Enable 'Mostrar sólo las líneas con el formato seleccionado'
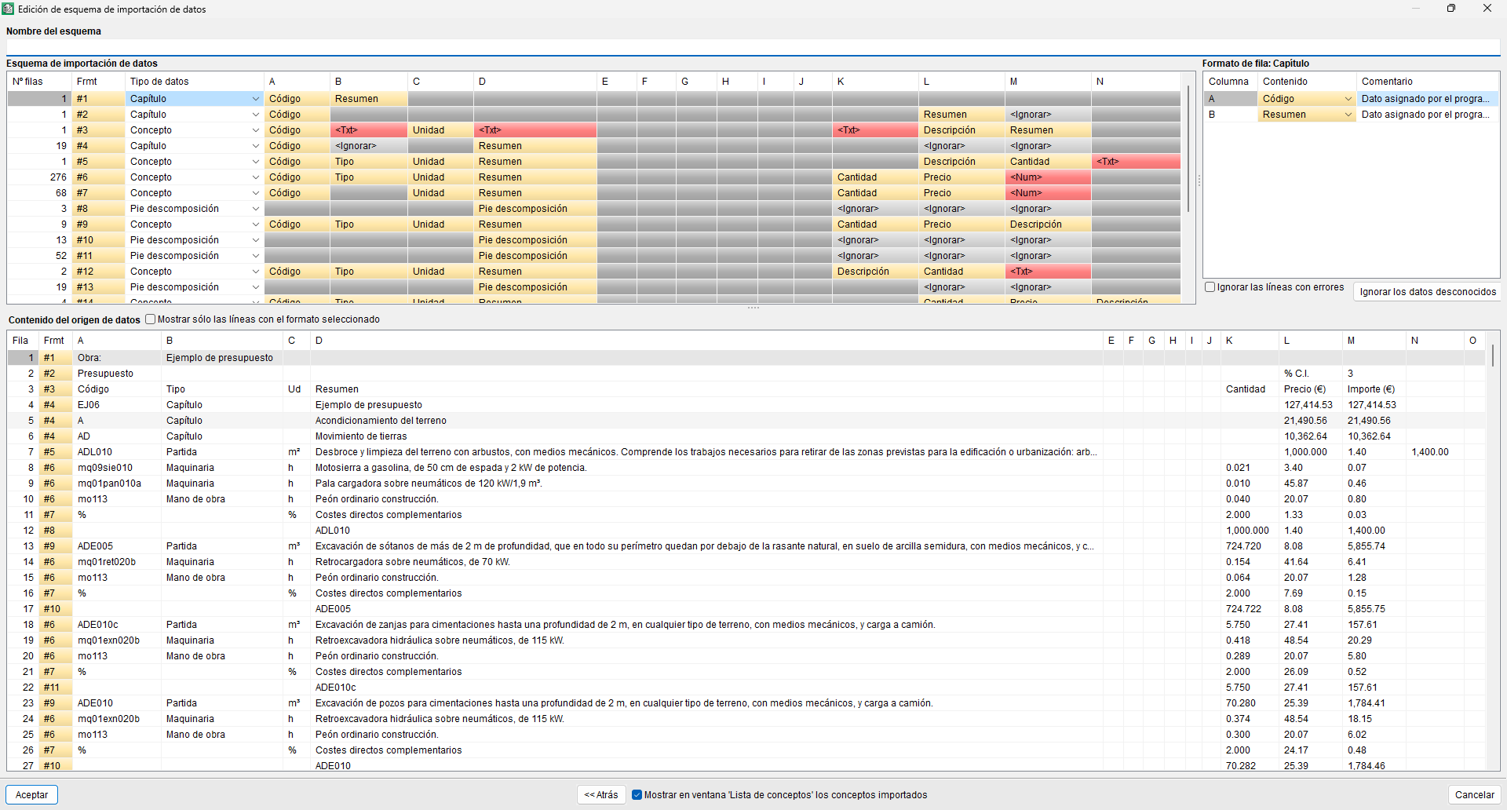Viewport: 1507px width, 810px height. tap(151, 319)
